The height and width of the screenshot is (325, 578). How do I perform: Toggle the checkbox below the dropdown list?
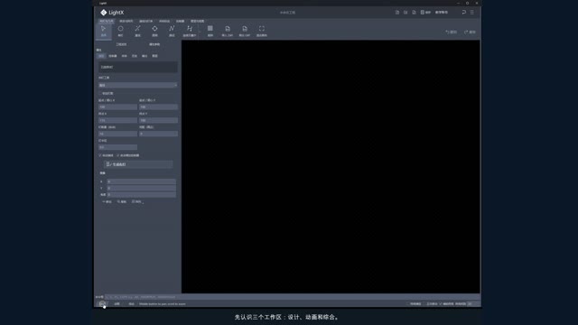pyautogui.click(x=100, y=93)
